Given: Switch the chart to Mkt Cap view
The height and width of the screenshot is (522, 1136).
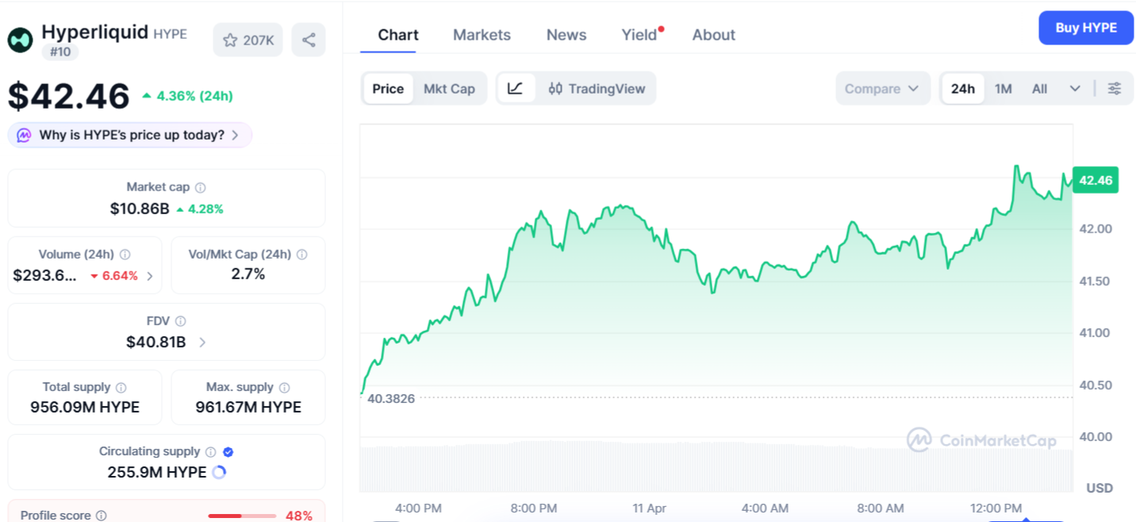Looking at the screenshot, I should (x=450, y=88).
